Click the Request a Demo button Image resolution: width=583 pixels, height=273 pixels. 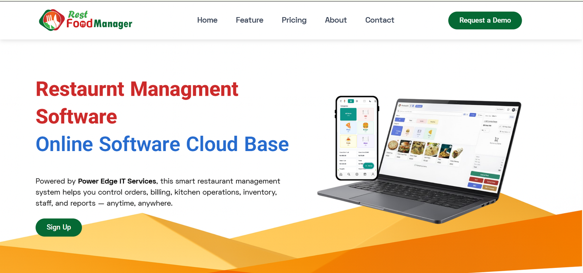pos(485,20)
